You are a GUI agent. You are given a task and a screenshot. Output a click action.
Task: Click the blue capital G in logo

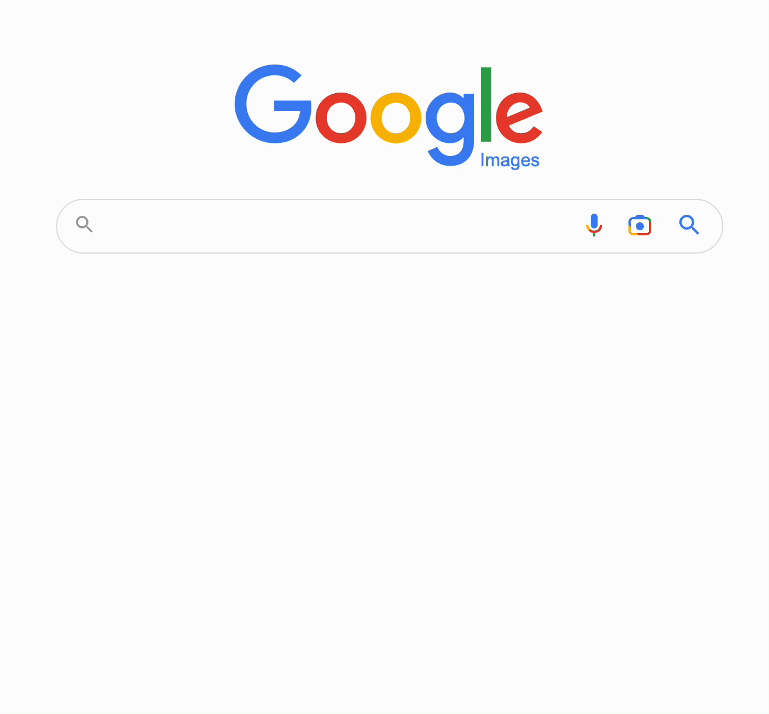273,104
